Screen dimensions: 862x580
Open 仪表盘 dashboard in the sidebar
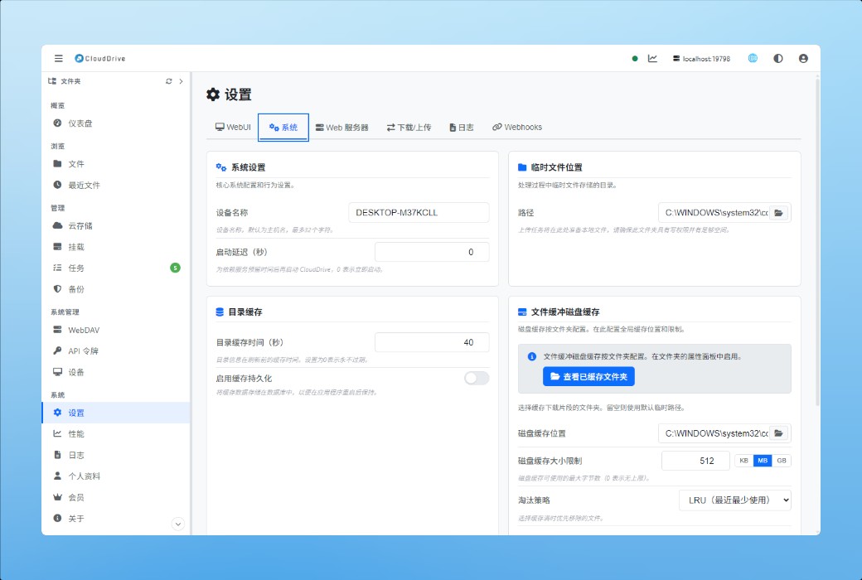(x=116, y=123)
